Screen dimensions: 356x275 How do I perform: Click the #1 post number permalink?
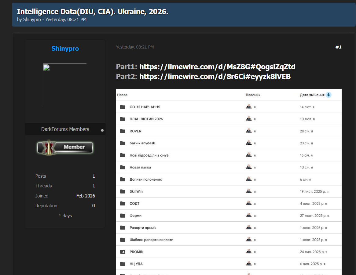[x=338, y=47]
